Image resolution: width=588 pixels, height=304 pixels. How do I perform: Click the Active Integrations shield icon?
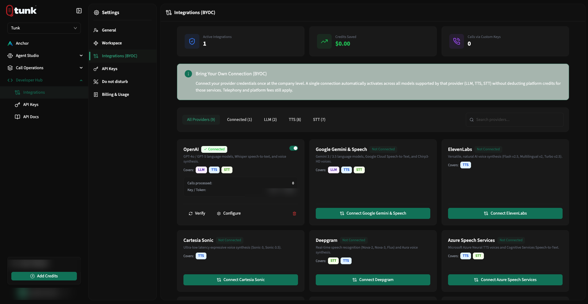pyautogui.click(x=192, y=41)
